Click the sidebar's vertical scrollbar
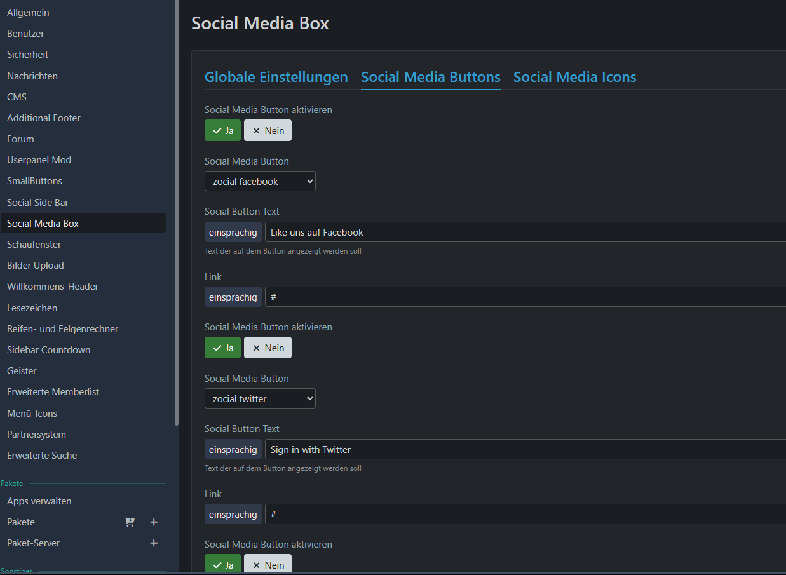Viewport: 786px width, 575px height. pos(176,213)
